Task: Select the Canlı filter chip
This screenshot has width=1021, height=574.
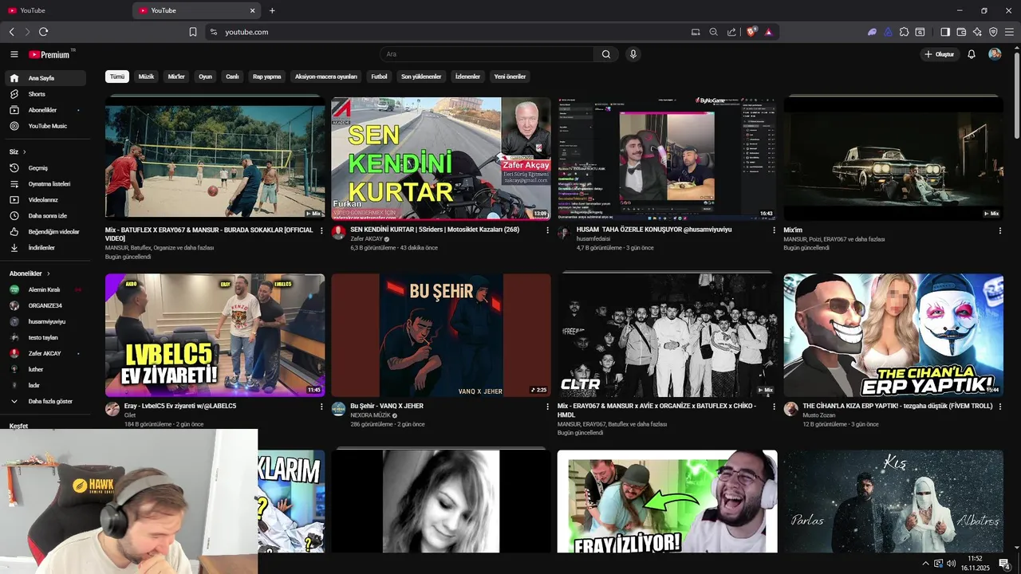Action: pos(232,77)
